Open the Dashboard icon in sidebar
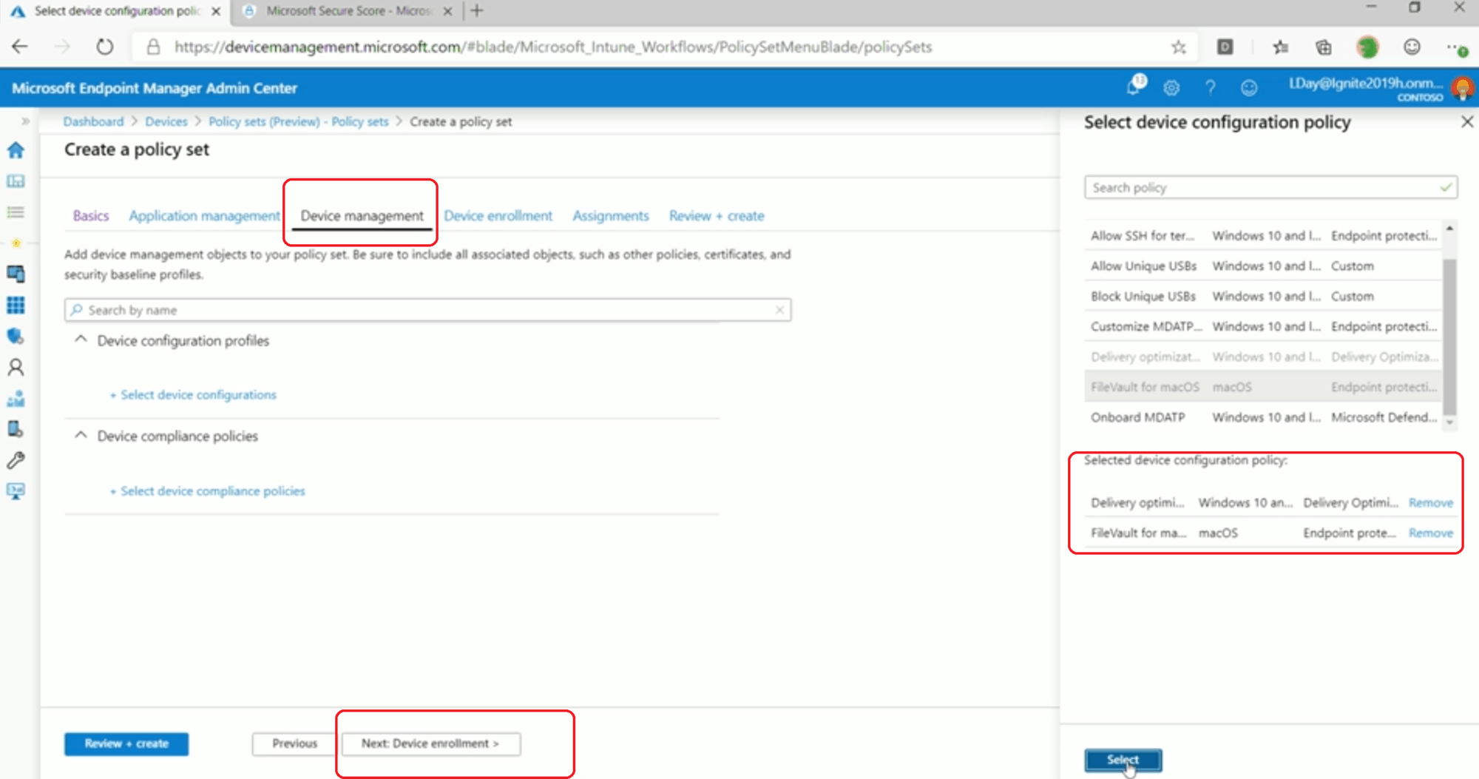 (16, 181)
